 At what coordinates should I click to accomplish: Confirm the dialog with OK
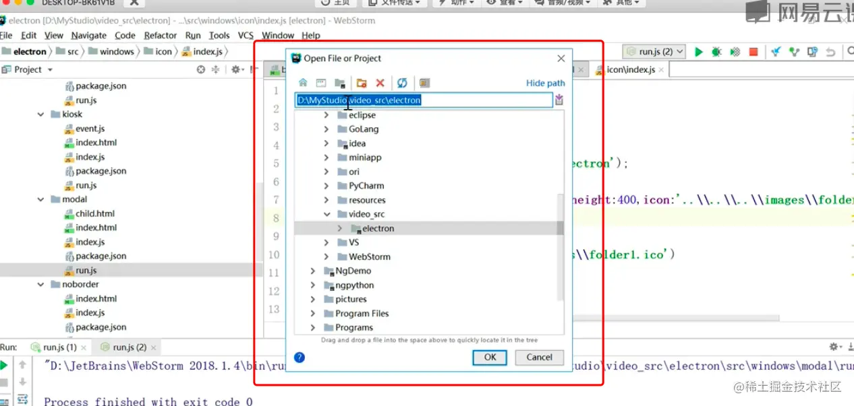[x=490, y=358]
